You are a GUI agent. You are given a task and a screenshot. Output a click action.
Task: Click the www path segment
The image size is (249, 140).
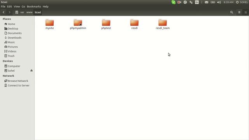(30, 12)
